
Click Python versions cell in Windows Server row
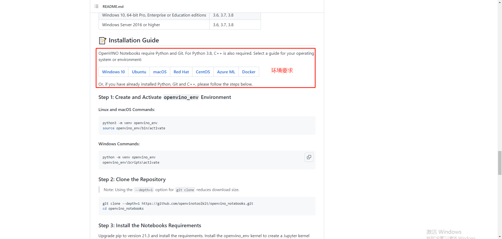pos(235,25)
